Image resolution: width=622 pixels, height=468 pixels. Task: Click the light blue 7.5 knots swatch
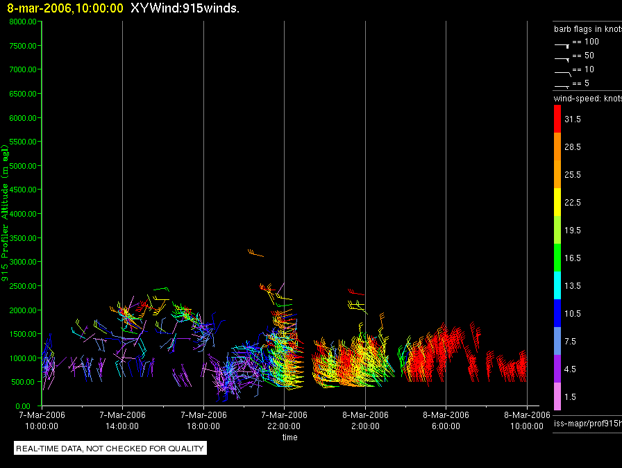tap(557, 341)
